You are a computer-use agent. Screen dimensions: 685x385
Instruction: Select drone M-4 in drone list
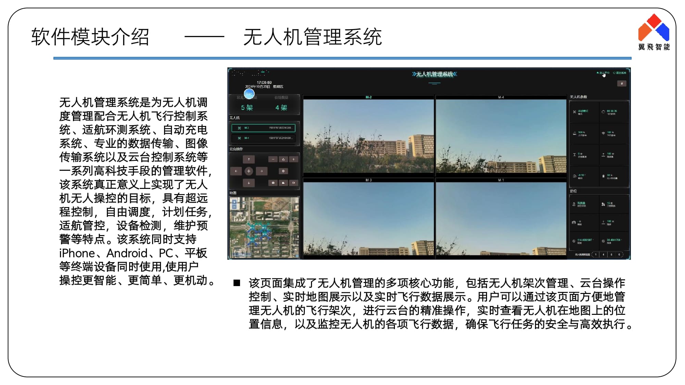tap(263, 138)
